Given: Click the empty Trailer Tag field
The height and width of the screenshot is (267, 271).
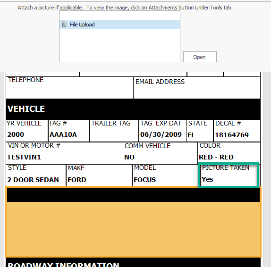Looking at the screenshot, I should click(114, 131).
